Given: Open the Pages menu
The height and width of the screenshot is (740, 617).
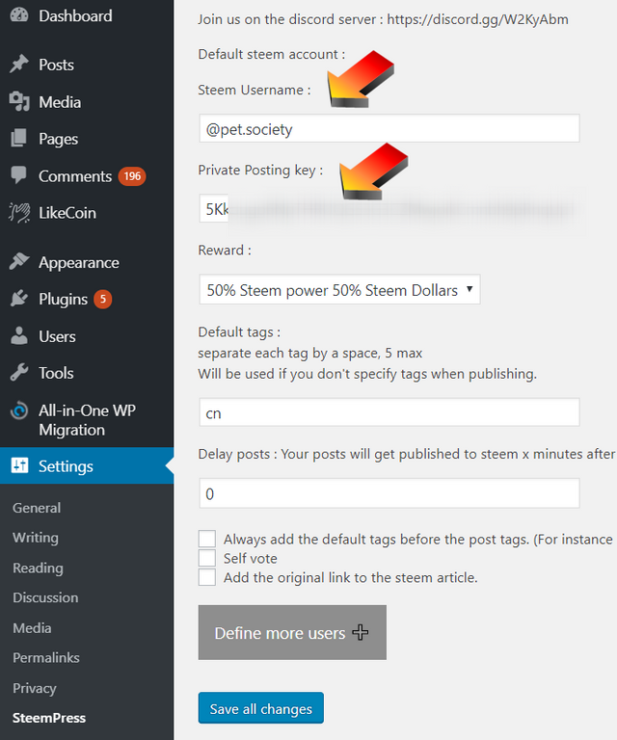Looking at the screenshot, I should [x=59, y=139].
